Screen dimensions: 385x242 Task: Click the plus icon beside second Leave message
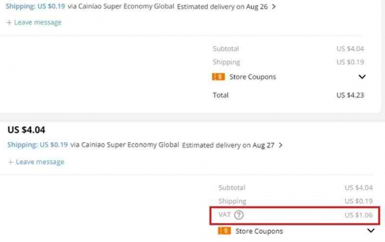pos(10,162)
